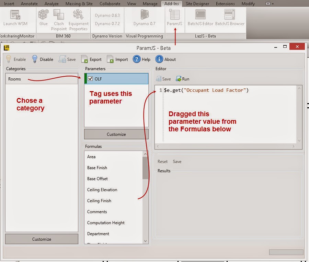Image resolution: width=309 pixels, height=262 pixels.
Task: Minimize the ParamJS window
Action: [x=276, y=47]
